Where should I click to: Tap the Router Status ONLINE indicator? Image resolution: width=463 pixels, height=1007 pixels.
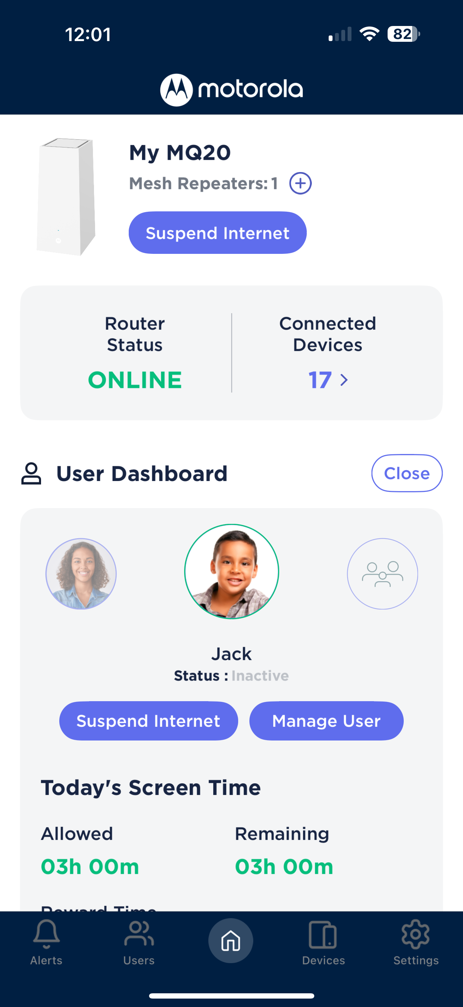pos(135,380)
